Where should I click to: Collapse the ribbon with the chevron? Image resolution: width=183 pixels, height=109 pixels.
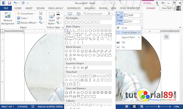(180, 27)
